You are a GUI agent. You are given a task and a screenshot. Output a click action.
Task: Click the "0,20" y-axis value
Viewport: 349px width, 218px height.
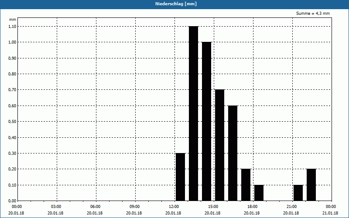pyautogui.click(x=12, y=169)
